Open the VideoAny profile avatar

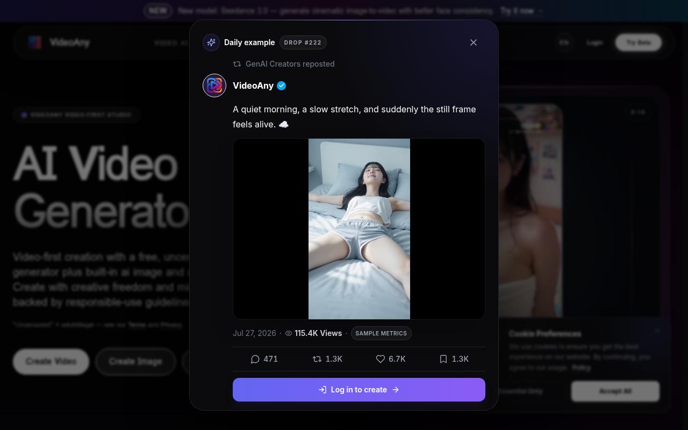pyautogui.click(x=214, y=85)
